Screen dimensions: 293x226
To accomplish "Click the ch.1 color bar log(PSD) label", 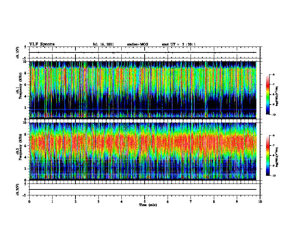I will [277, 96].
